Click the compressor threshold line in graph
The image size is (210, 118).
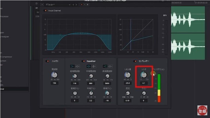click(131, 35)
